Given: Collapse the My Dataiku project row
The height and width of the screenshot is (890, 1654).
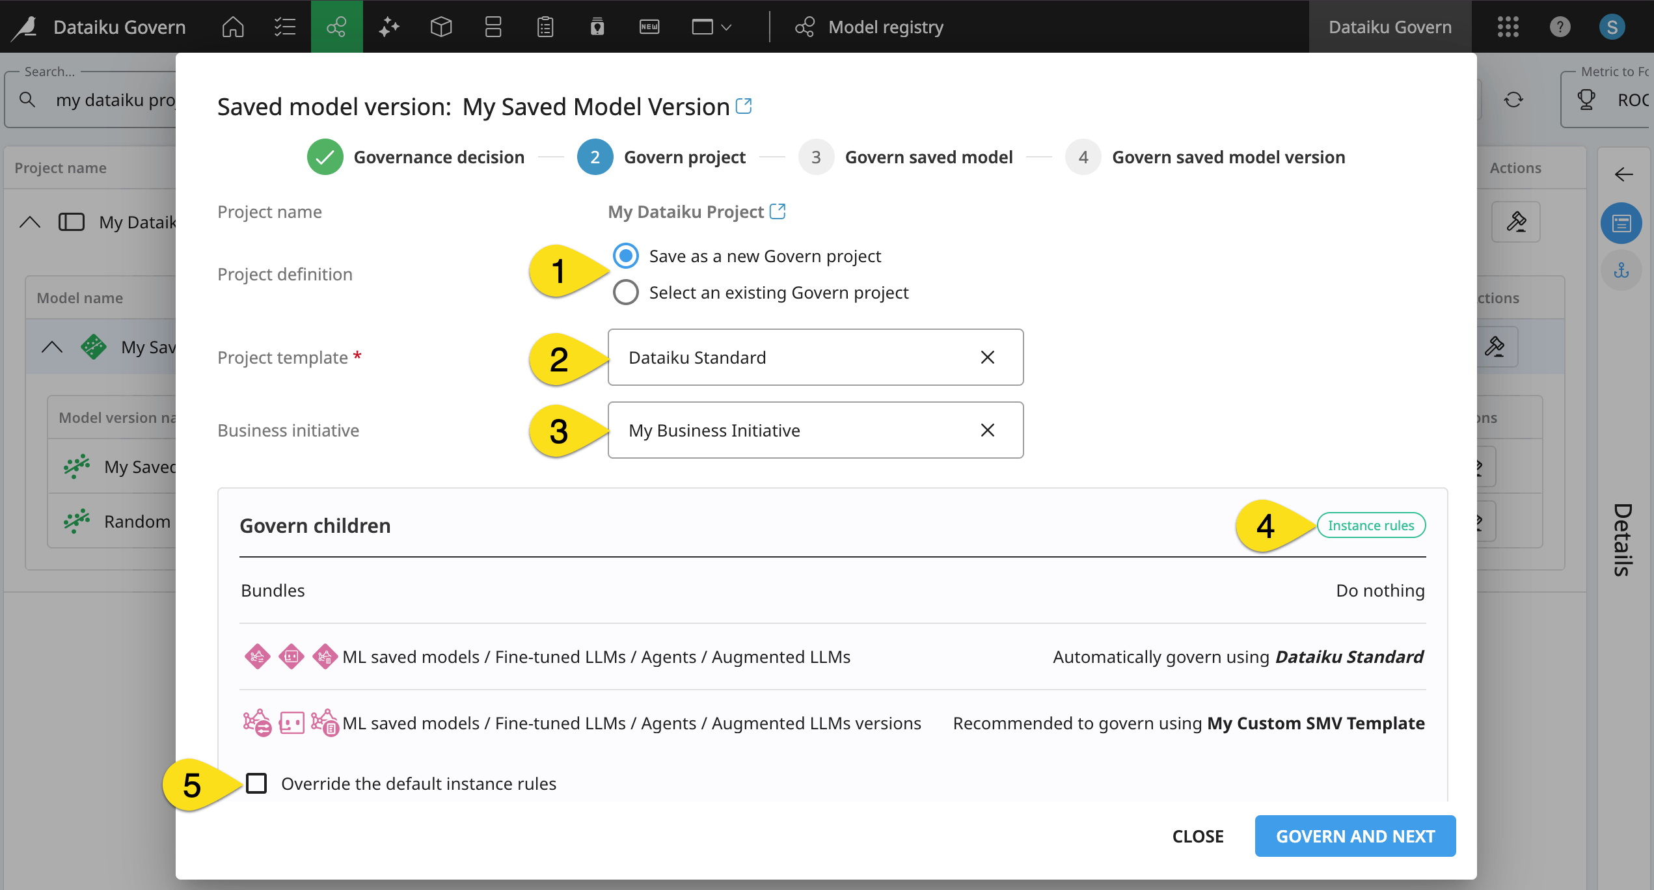Looking at the screenshot, I should [x=29, y=222].
